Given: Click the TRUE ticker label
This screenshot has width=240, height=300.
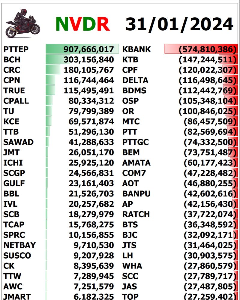Looking at the screenshot, I should [14, 91].
